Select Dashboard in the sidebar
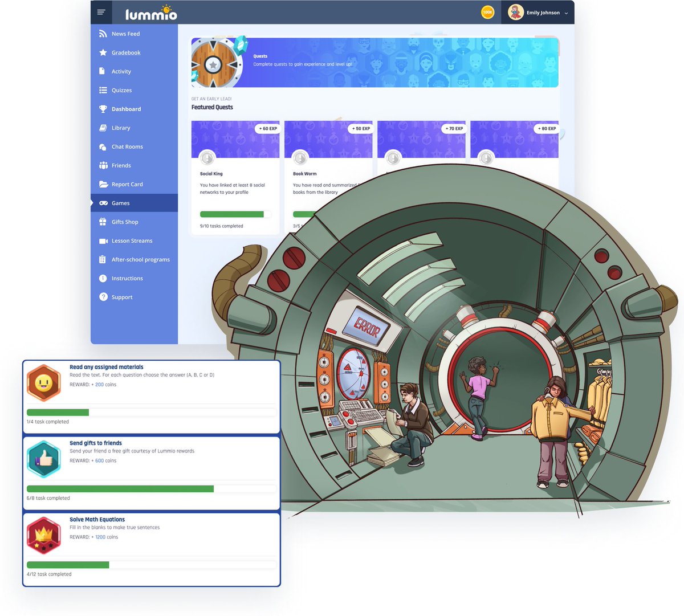The height and width of the screenshot is (616, 684). click(x=134, y=109)
